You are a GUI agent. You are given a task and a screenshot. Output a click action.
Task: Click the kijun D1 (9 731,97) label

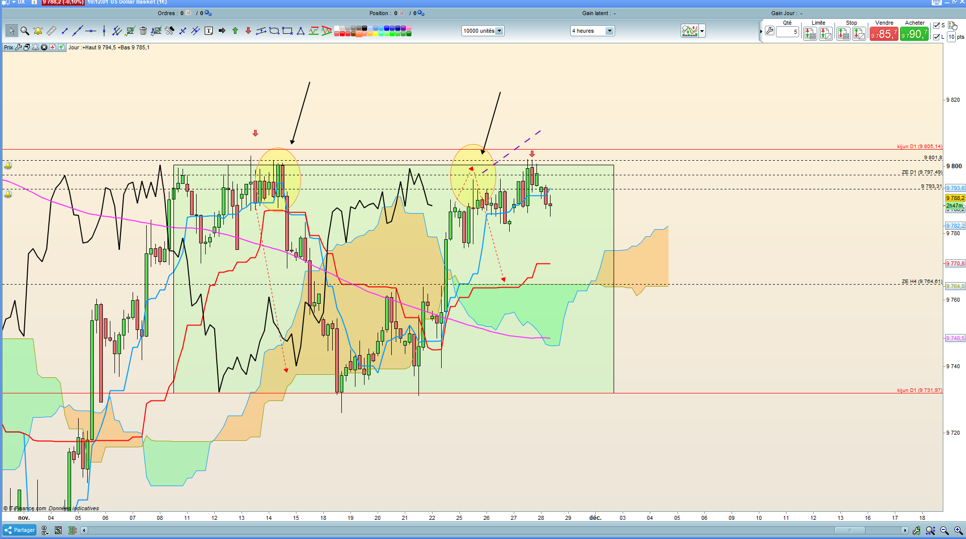[919, 390]
